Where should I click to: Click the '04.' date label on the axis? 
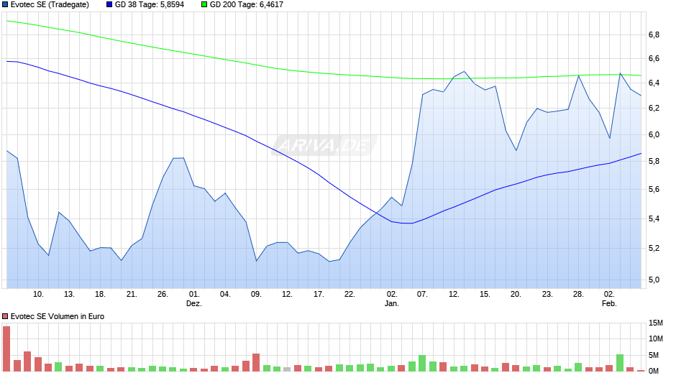pos(225,294)
